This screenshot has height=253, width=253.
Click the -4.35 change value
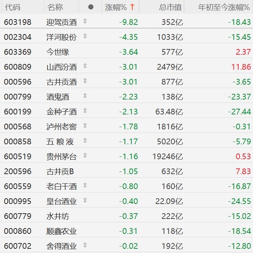point(128,37)
